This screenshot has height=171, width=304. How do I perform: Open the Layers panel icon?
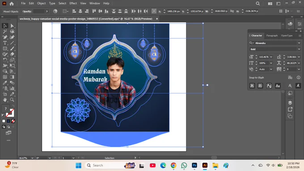(x=290, y=103)
